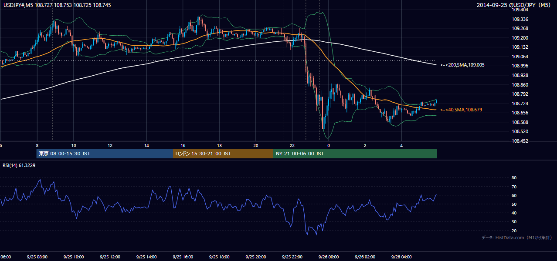Click the 108.452 price axis label
This screenshot has height=261, width=557.
[520, 141]
